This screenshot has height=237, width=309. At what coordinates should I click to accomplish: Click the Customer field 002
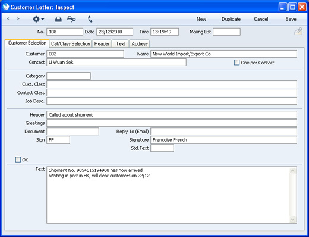[x=86, y=54]
